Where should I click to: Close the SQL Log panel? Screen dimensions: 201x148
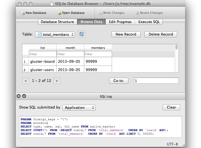[19, 96]
